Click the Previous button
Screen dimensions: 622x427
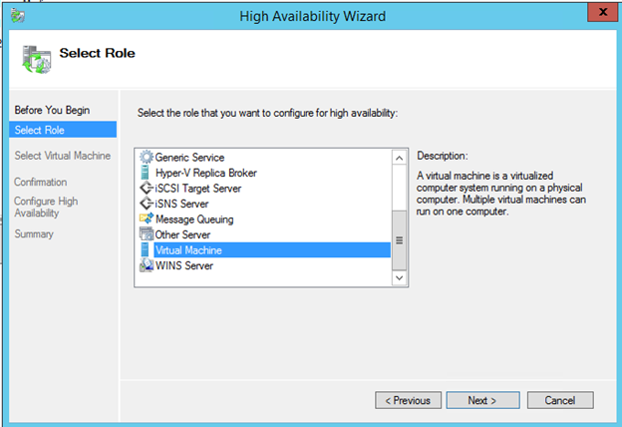pos(409,400)
